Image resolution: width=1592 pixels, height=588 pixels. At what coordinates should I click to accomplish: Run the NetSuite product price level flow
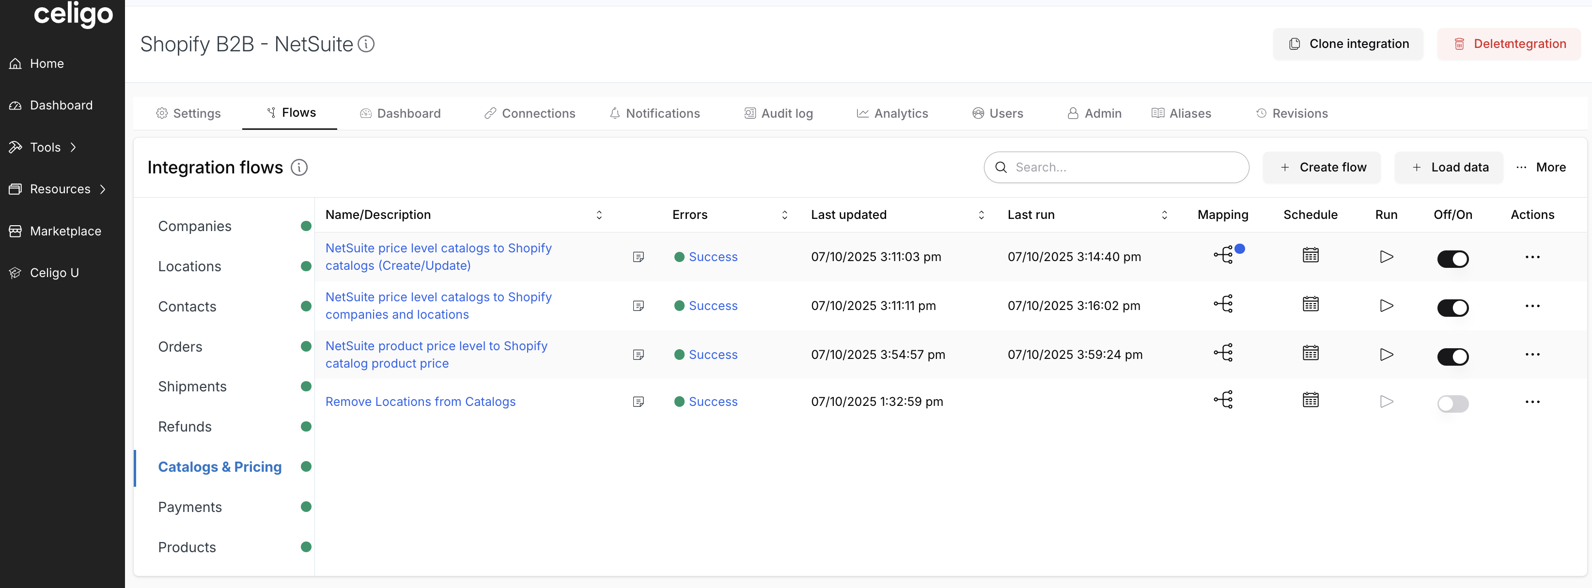tap(1386, 355)
